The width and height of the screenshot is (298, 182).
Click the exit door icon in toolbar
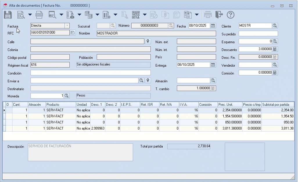coord(219,15)
